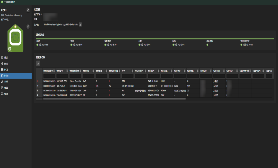278x168 pixels.
Task: Open the green PCB board preview image
Action: [x=15, y=38]
